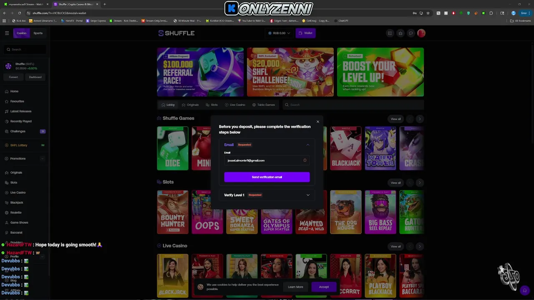Click View all for Slots

coord(395,182)
